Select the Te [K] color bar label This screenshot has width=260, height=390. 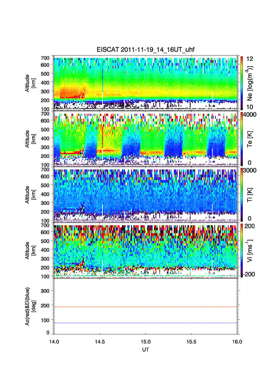250,139
